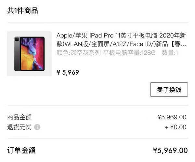Click the plus sign before ¥0.00
The height and width of the screenshot is (162, 195).
166,127
